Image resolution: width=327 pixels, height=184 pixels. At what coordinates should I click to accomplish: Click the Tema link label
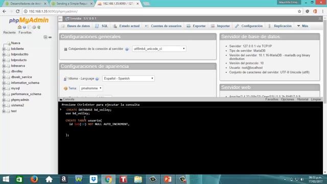pos(73,88)
